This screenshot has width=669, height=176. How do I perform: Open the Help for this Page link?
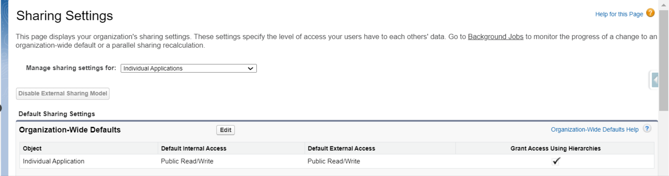click(619, 14)
